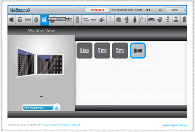Expand View Your Condo arrow
This screenshot has width=195, height=132.
(x=57, y=108)
